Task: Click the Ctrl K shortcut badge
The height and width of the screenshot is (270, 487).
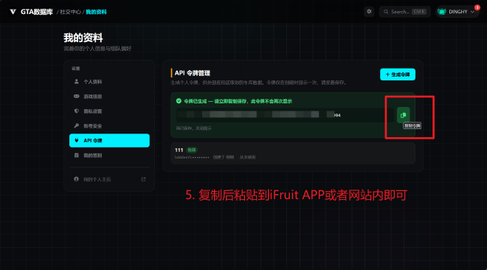Action: pos(419,12)
